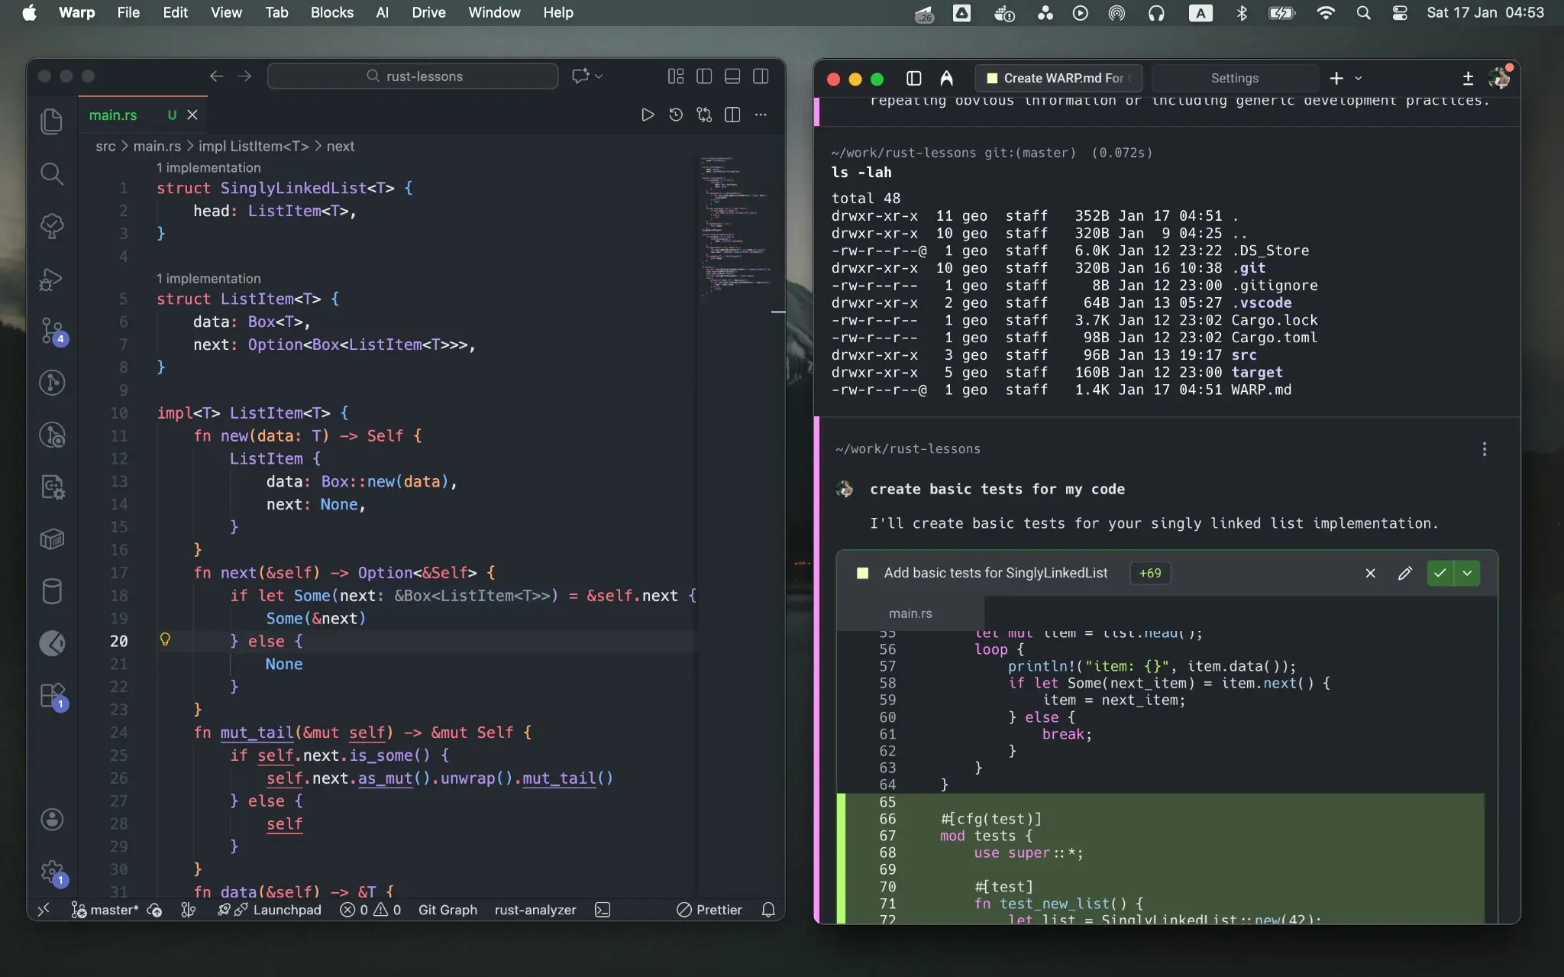
Task: Open the 'src' breadcrumb dropdown
Action: [105, 146]
